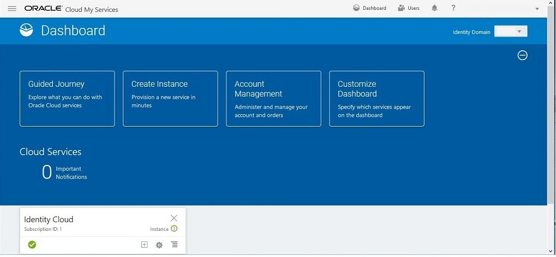Click the Instance count 1 circle icon
556x257 pixels.
[174, 229]
